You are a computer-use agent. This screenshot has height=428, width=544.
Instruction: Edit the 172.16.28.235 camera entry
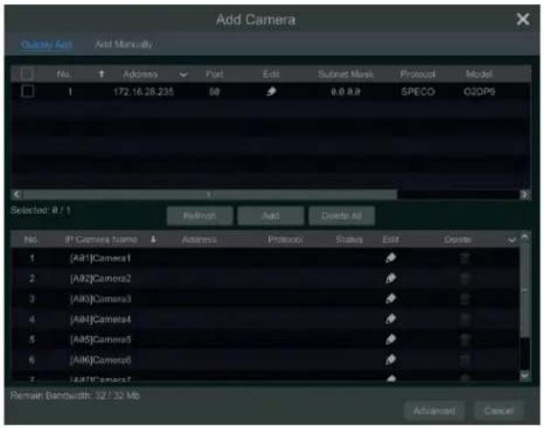coord(272,92)
